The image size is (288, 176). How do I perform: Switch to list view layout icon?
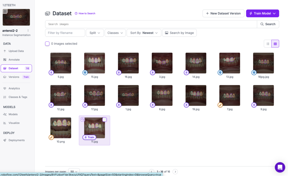coord(268,44)
